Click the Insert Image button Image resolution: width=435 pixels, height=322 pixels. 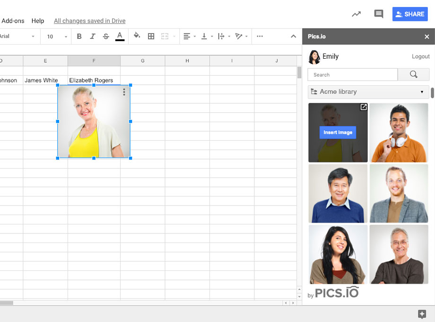coord(338,133)
